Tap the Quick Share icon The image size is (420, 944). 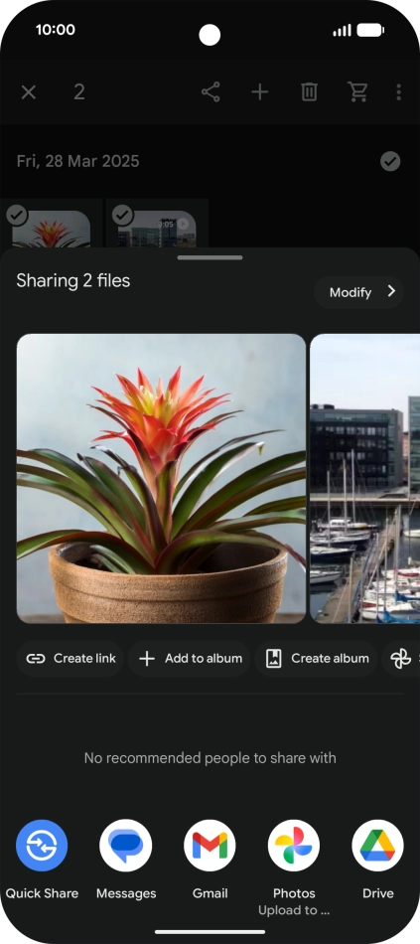[x=42, y=846]
